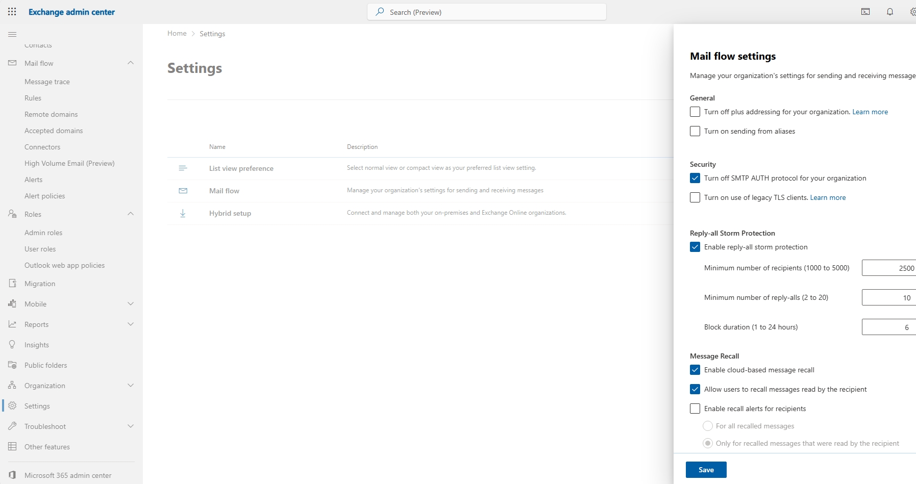The width and height of the screenshot is (916, 484).
Task: Open Outlook web app policies
Action: click(64, 265)
